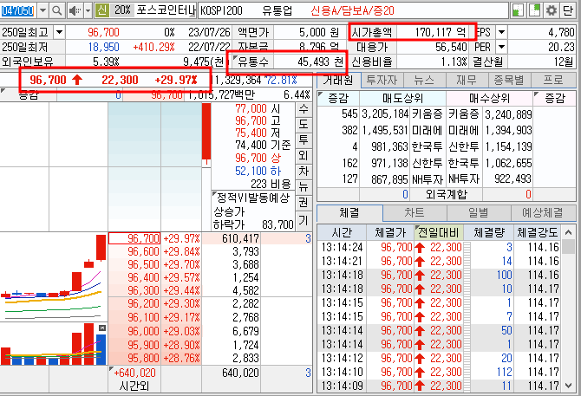Switch to the 재무 tab

[467, 80]
